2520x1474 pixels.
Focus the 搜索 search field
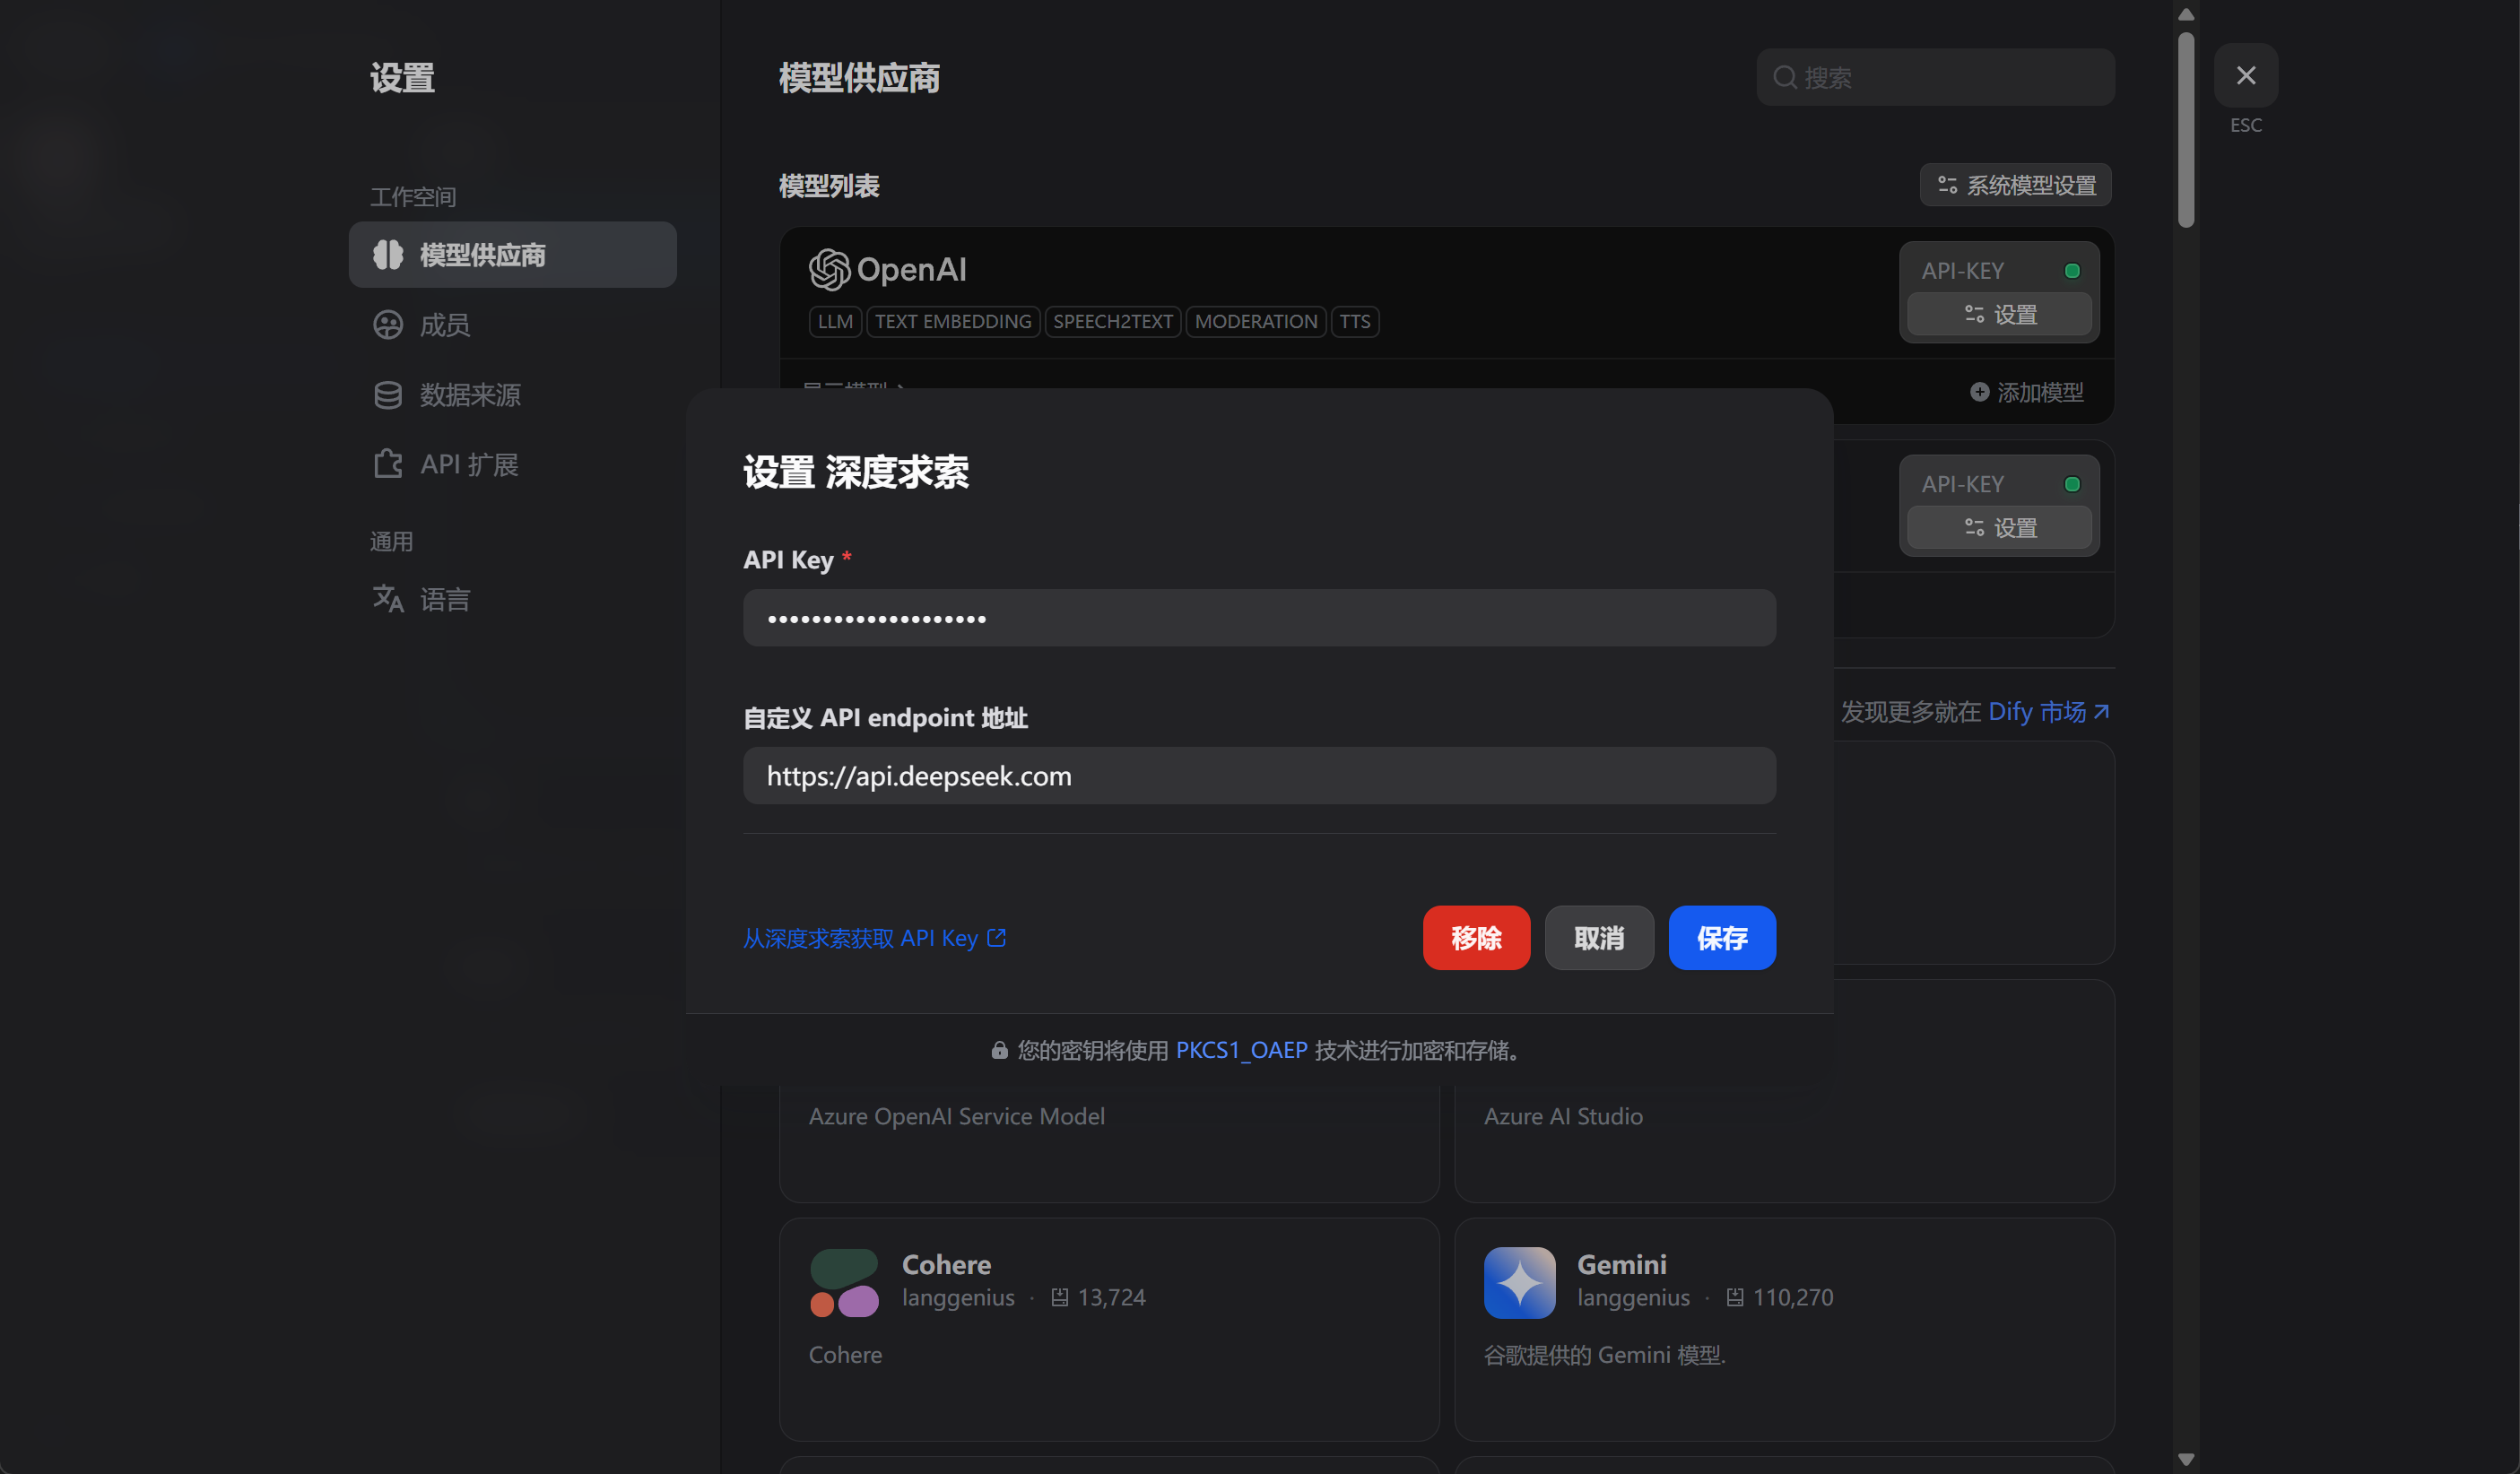[x=1935, y=77]
